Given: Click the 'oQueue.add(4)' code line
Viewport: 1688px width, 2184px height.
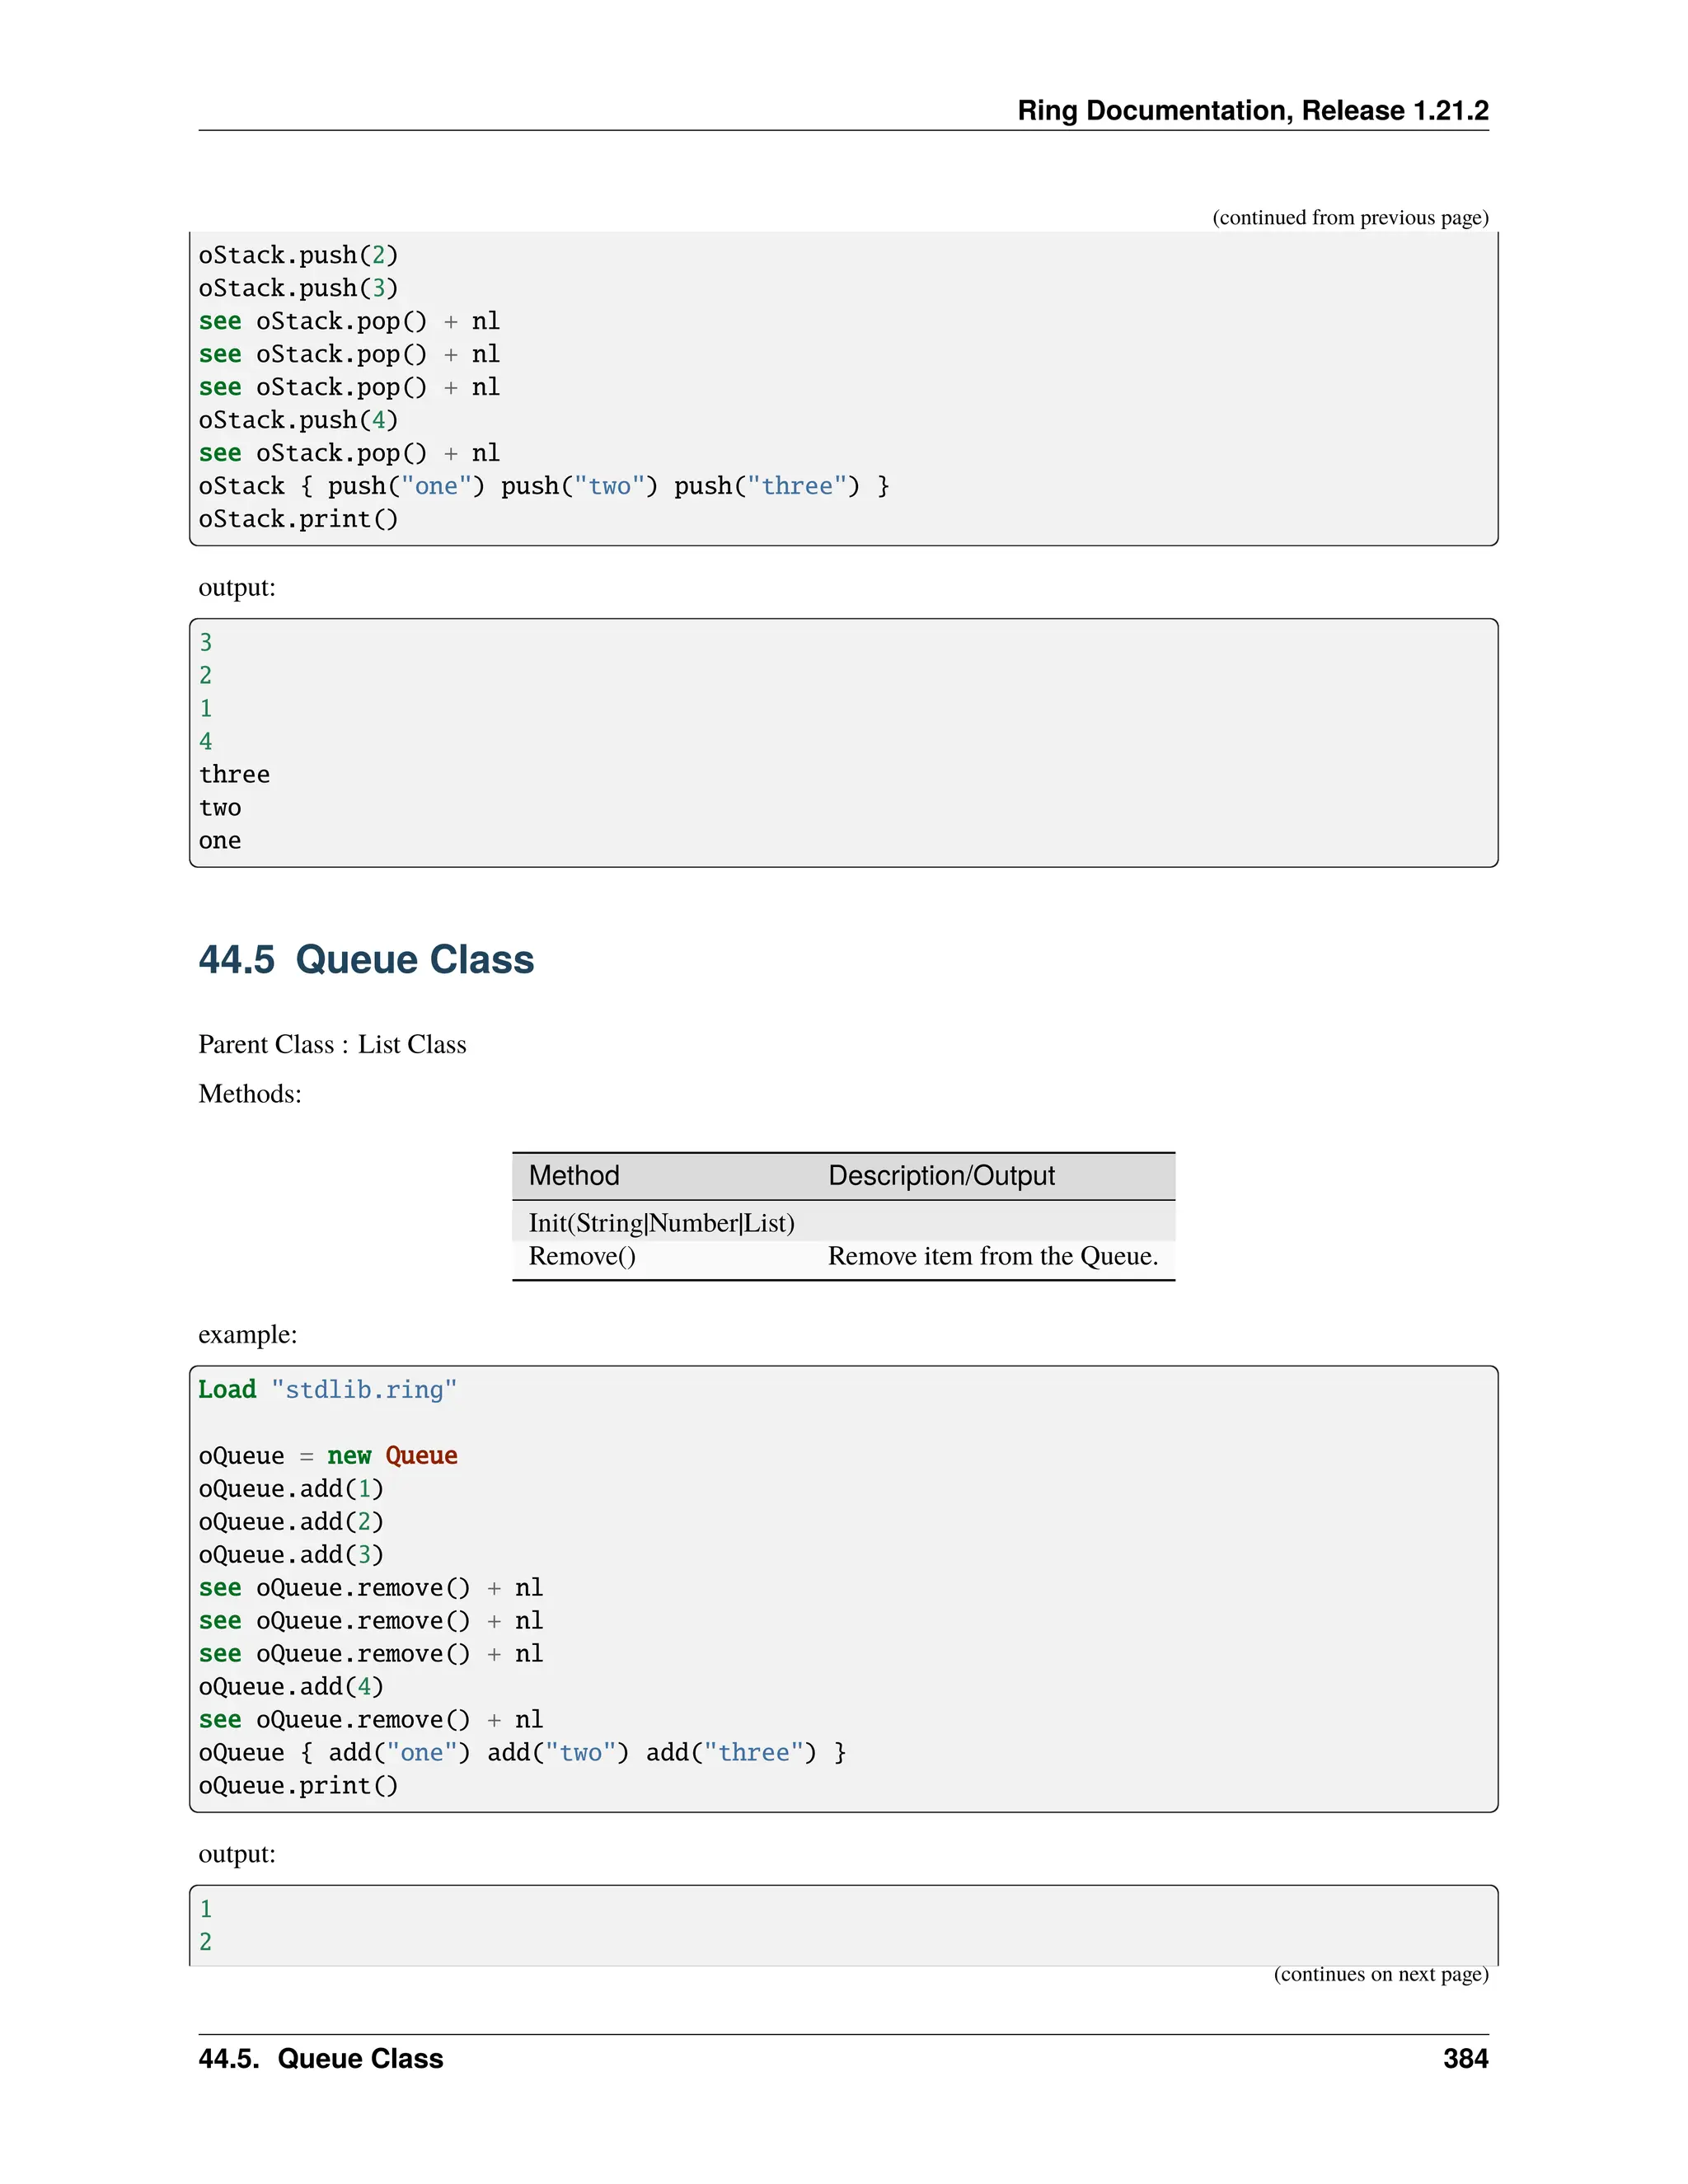Looking at the screenshot, I should (291, 1687).
